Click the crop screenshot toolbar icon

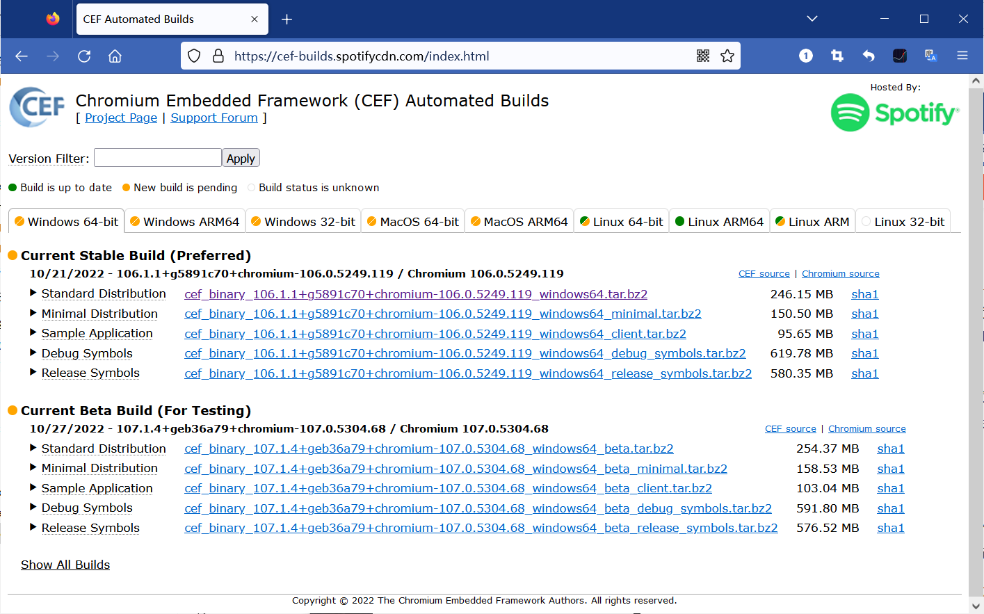click(x=837, y=56)
